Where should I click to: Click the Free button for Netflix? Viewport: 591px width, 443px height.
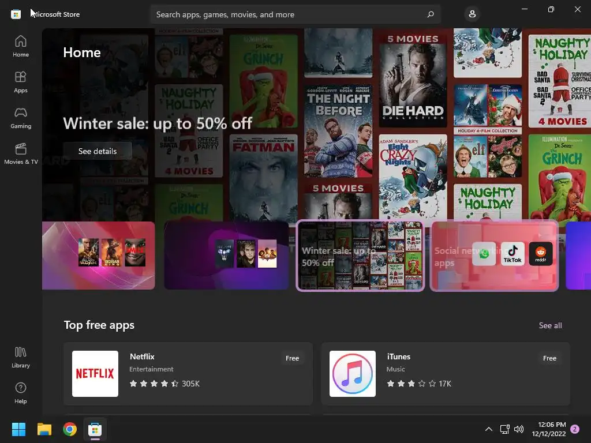[x=292, y=358]
